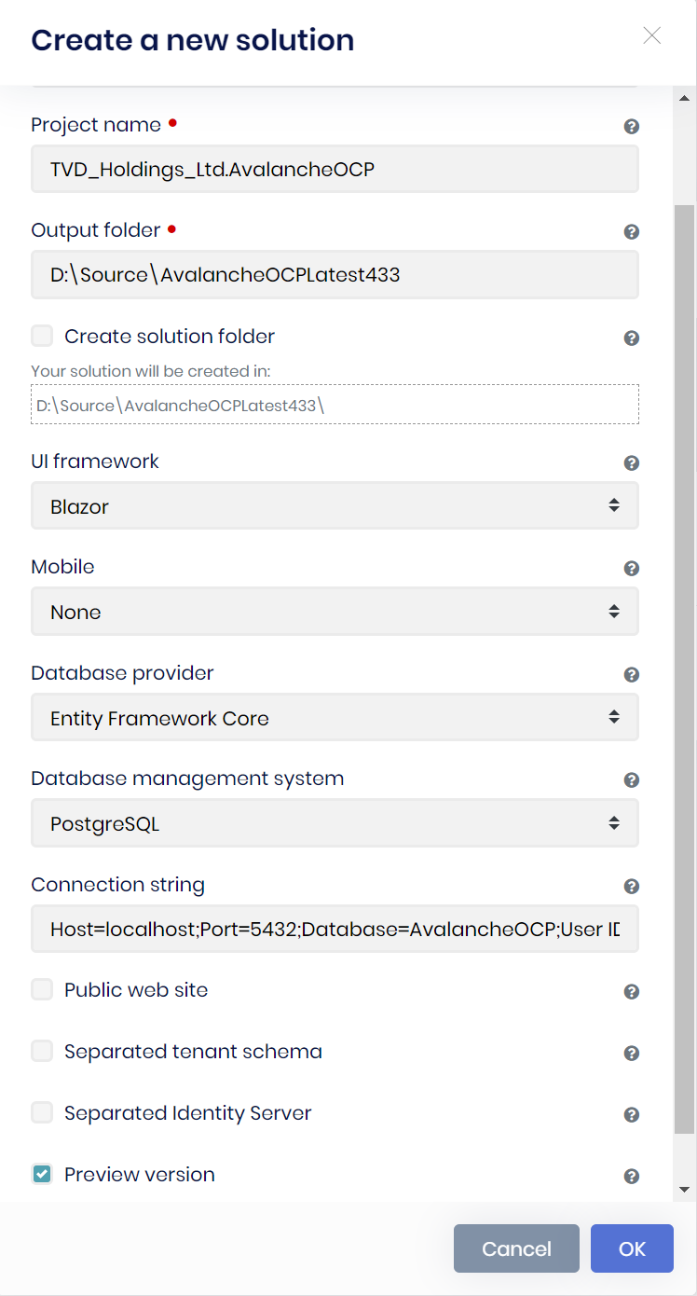Click help icon for Connection string
This screenshot has width=697, height=1296.
click(631, 886)
